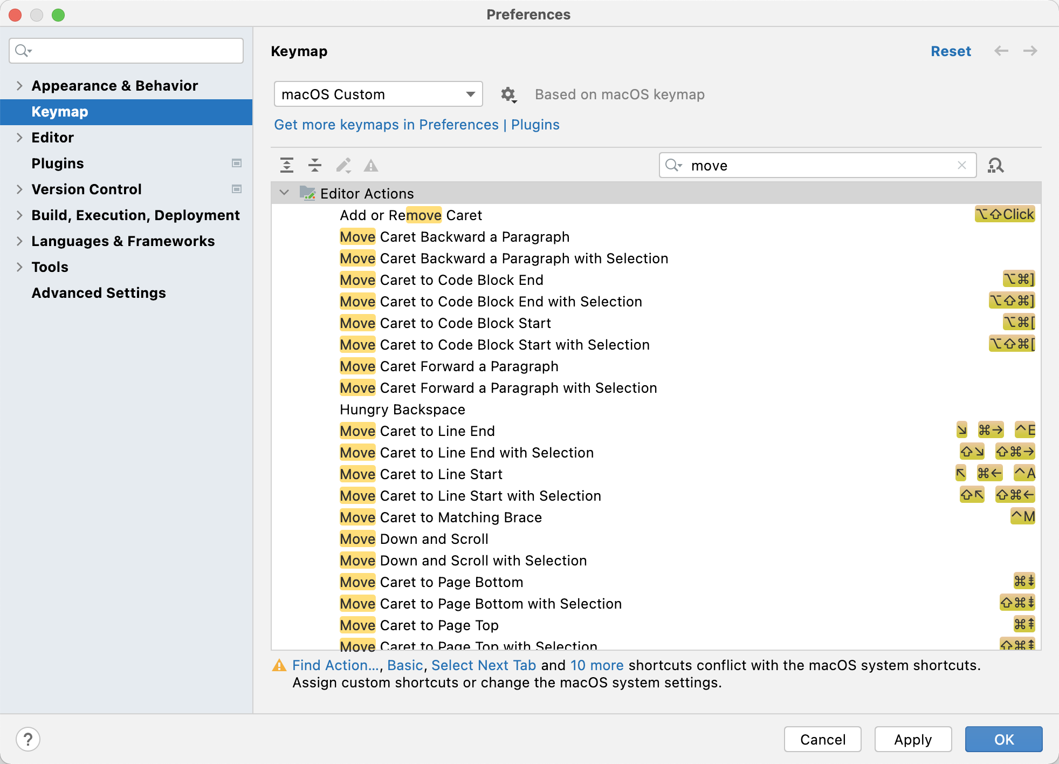Show actions with shortcut conflicts

pyautogui.click(x=370, y=165)
